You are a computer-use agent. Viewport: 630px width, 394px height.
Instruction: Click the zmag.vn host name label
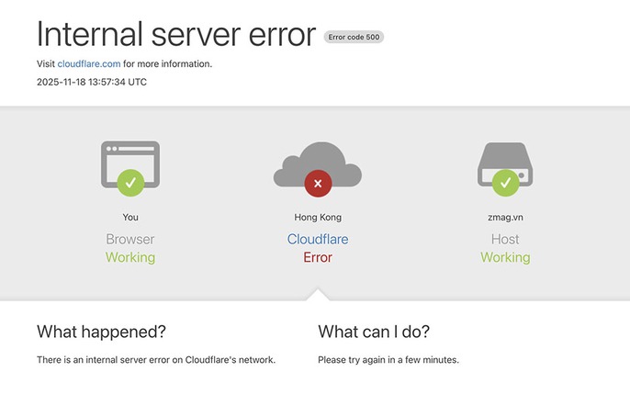[x=505, y=218]
